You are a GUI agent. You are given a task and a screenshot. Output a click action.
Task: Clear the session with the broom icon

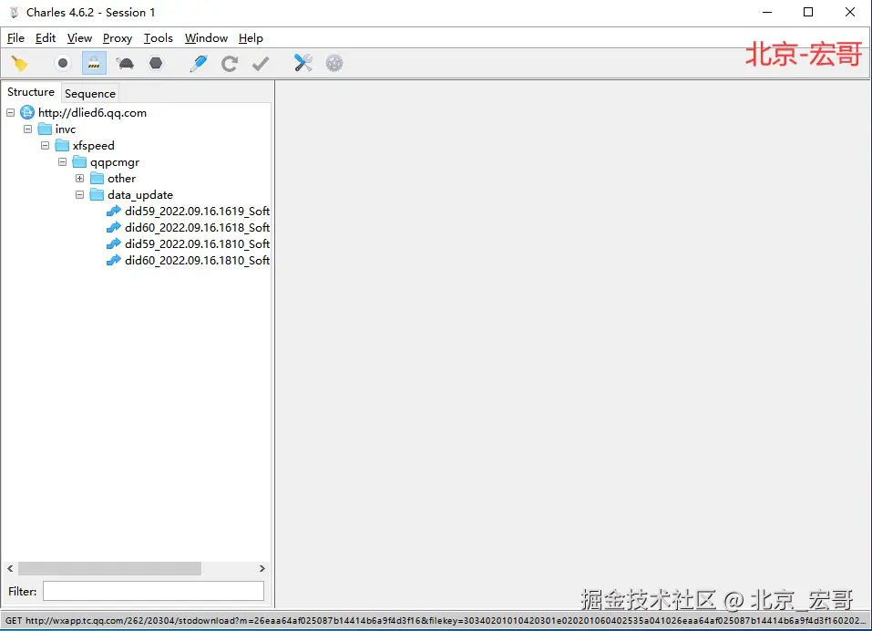point(20,64)
